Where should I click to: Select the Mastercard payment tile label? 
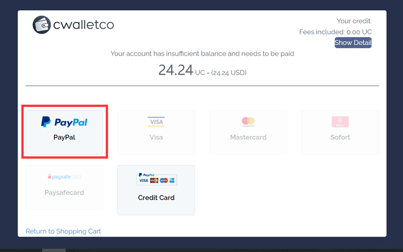click(x=248, y=137)
